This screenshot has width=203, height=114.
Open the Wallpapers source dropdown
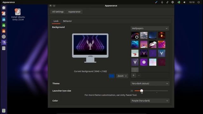150,28
